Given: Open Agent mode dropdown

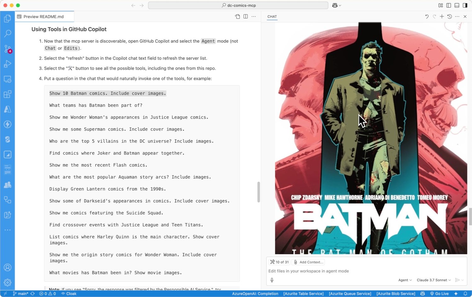Looking at the screenshot, I should pos(405,280).
